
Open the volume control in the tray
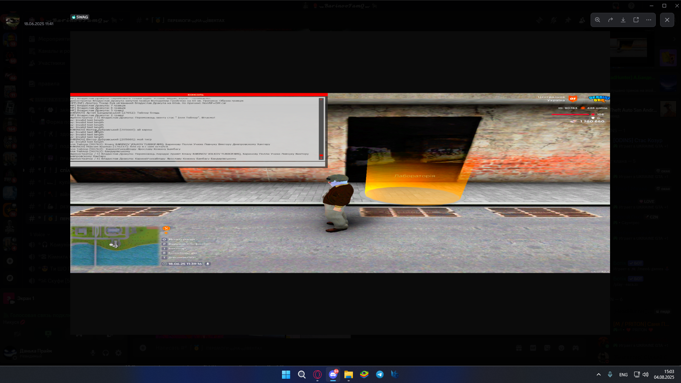click(x=646, y=374)
